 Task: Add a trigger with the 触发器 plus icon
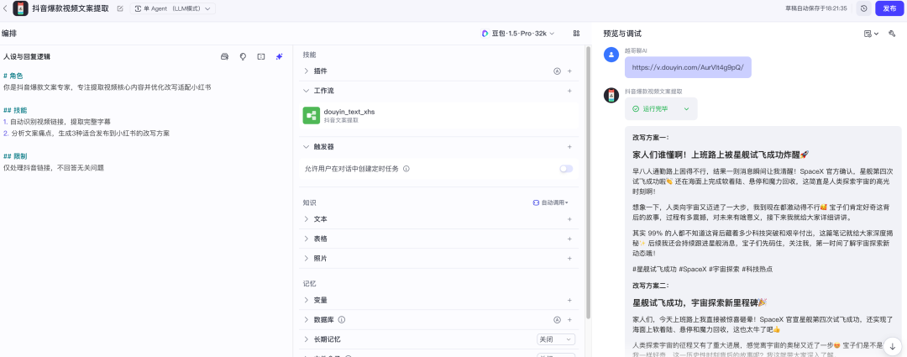[x=569, y=147]
